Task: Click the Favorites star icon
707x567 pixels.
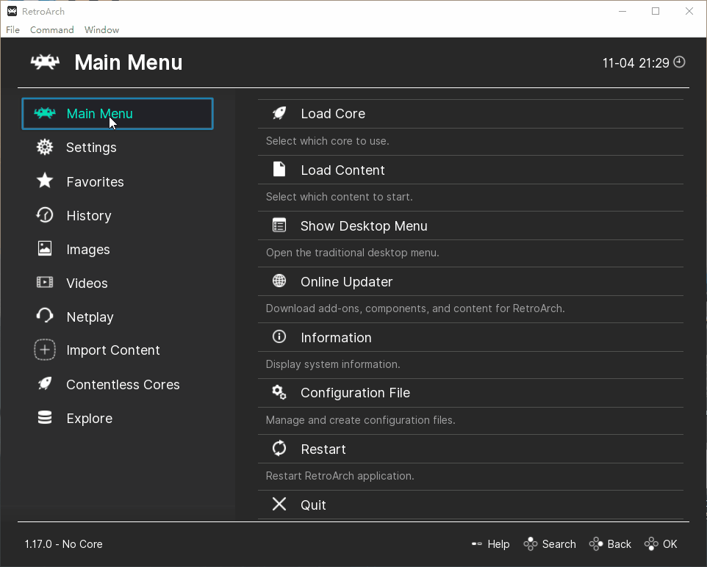Action: tap(45, 181)
